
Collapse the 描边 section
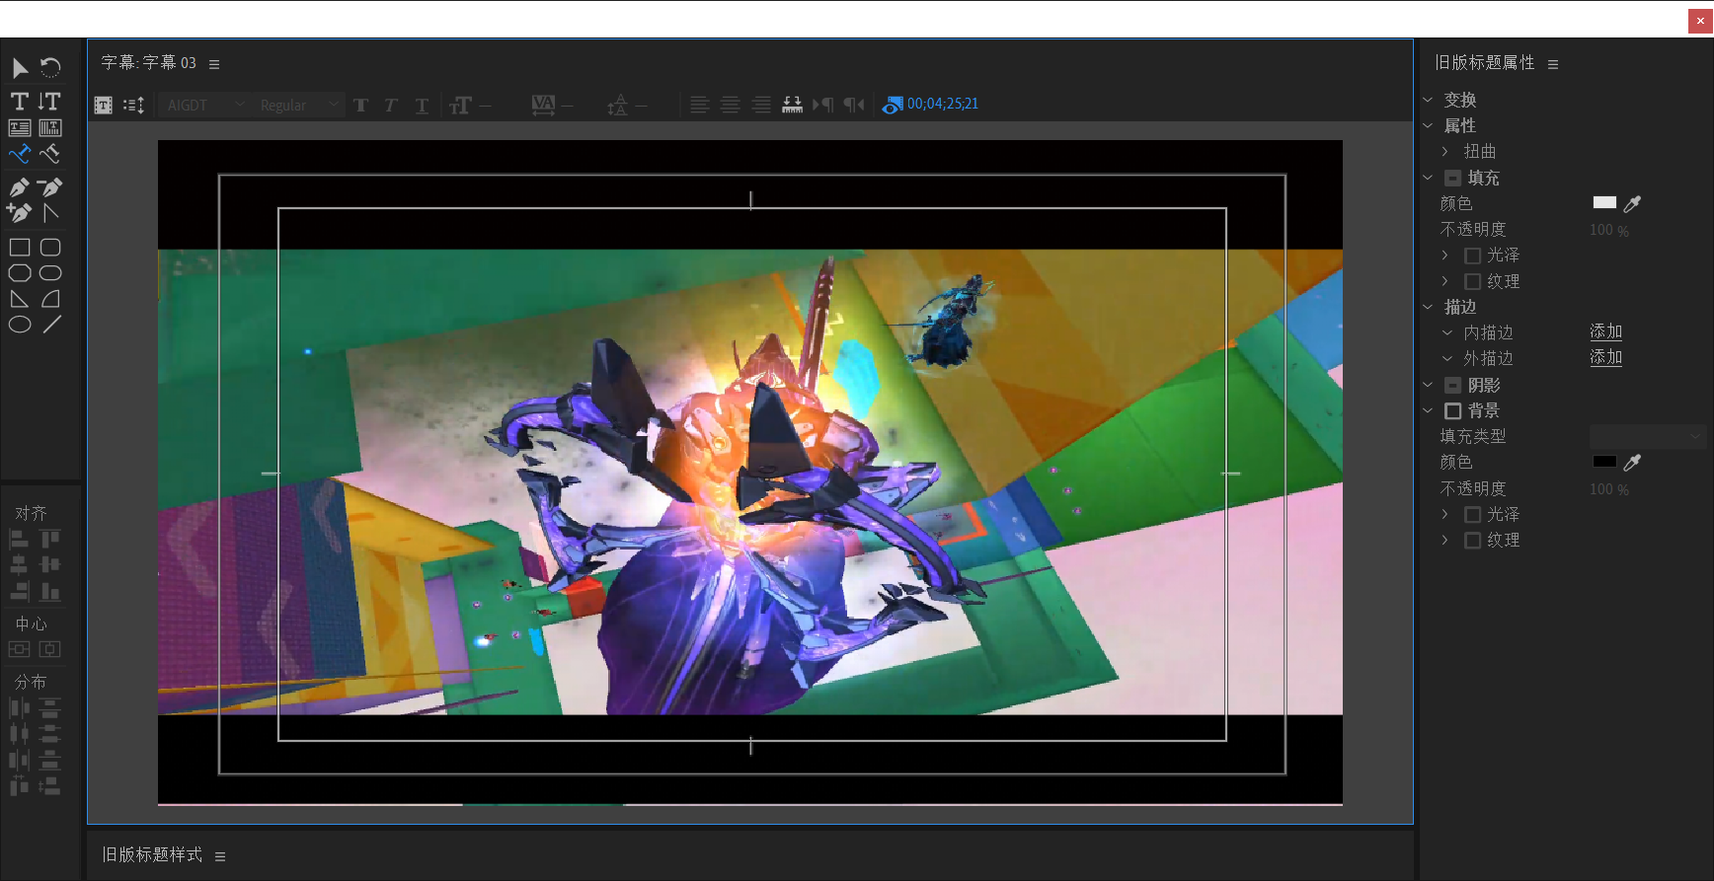[x=1428, y=307]
